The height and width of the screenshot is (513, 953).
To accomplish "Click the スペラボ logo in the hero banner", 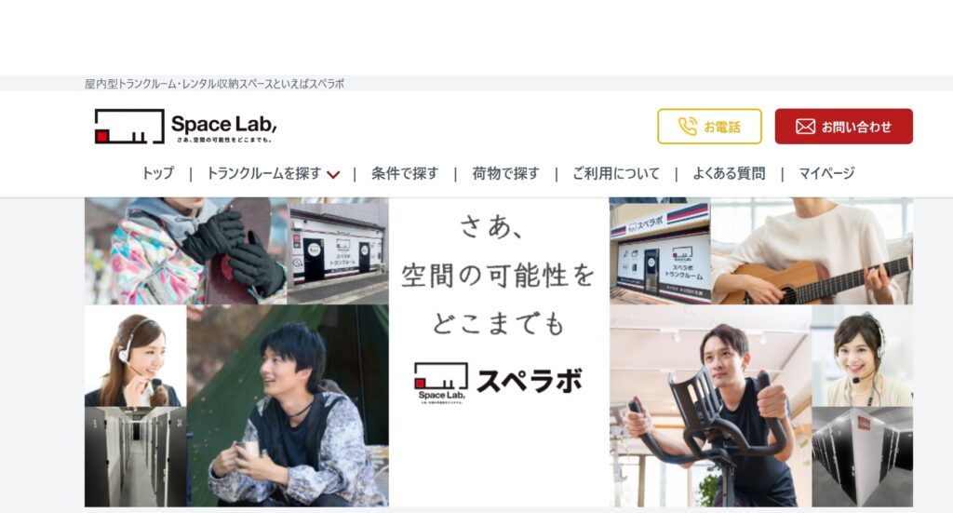I will 499,383.
